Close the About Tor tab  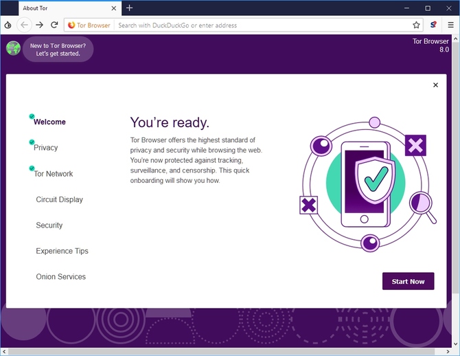[114, 8]
